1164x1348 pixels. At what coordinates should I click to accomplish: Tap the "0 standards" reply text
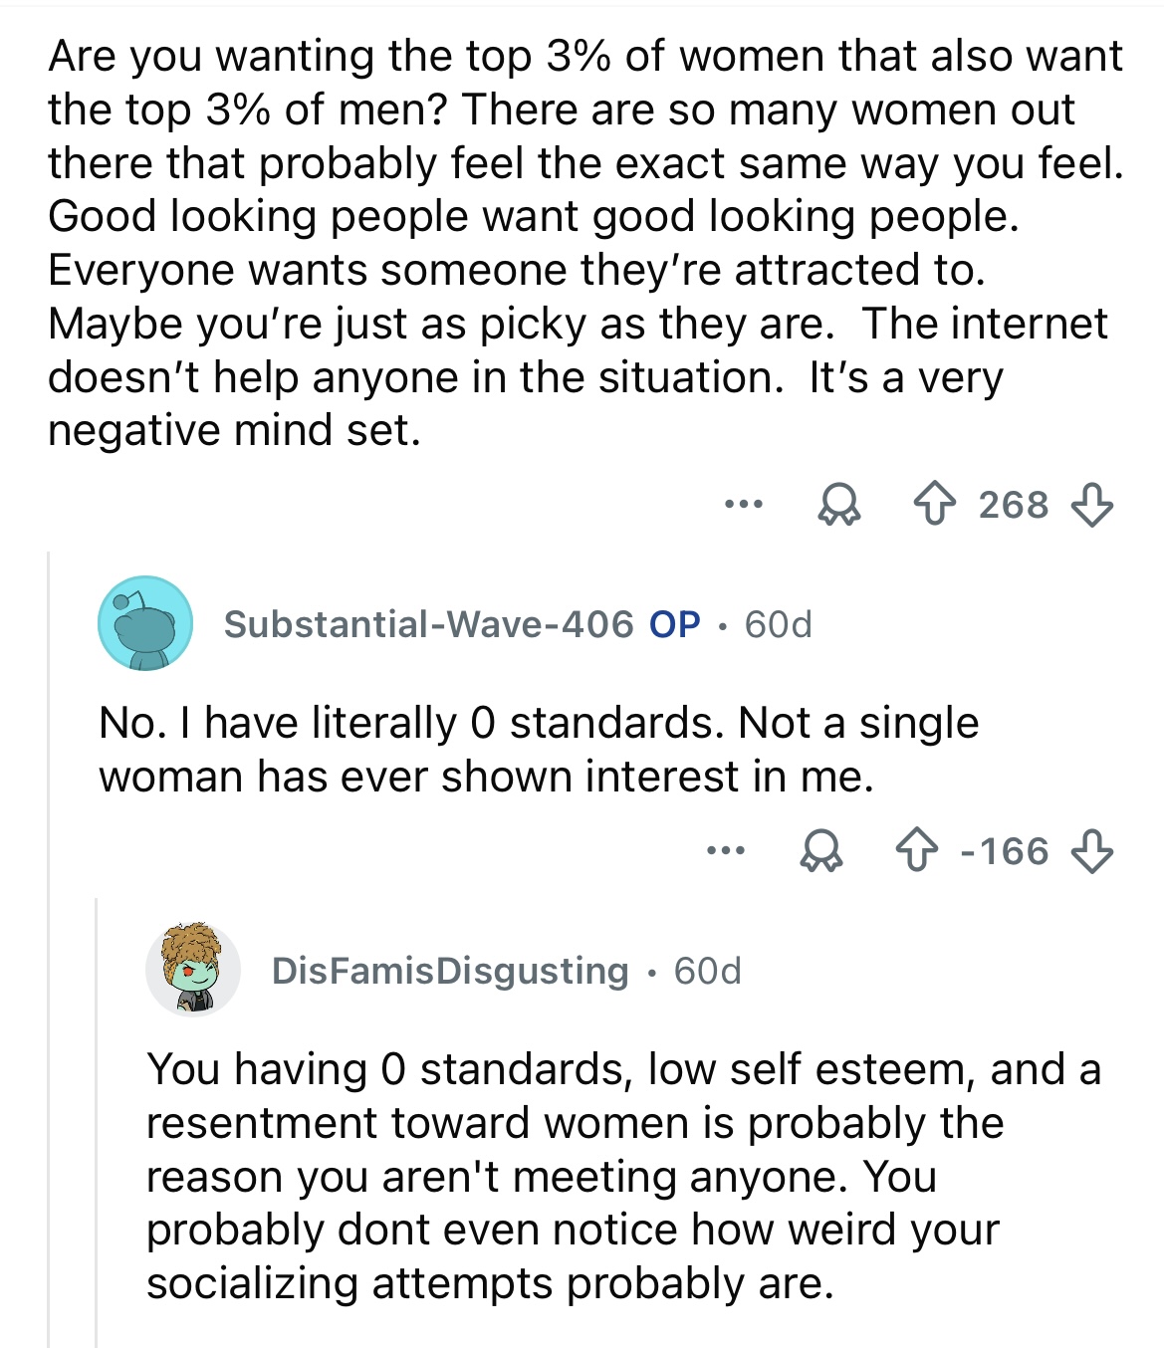pyautogui.click(x=538, y=749)
